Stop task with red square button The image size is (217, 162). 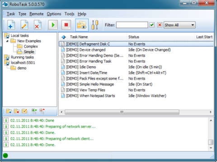point(66,25)
